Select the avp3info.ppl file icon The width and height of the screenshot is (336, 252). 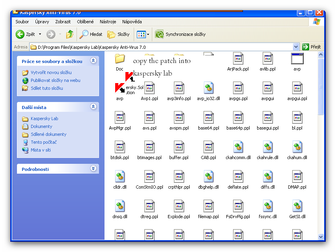pyautogui.click(x=179, y=88)
